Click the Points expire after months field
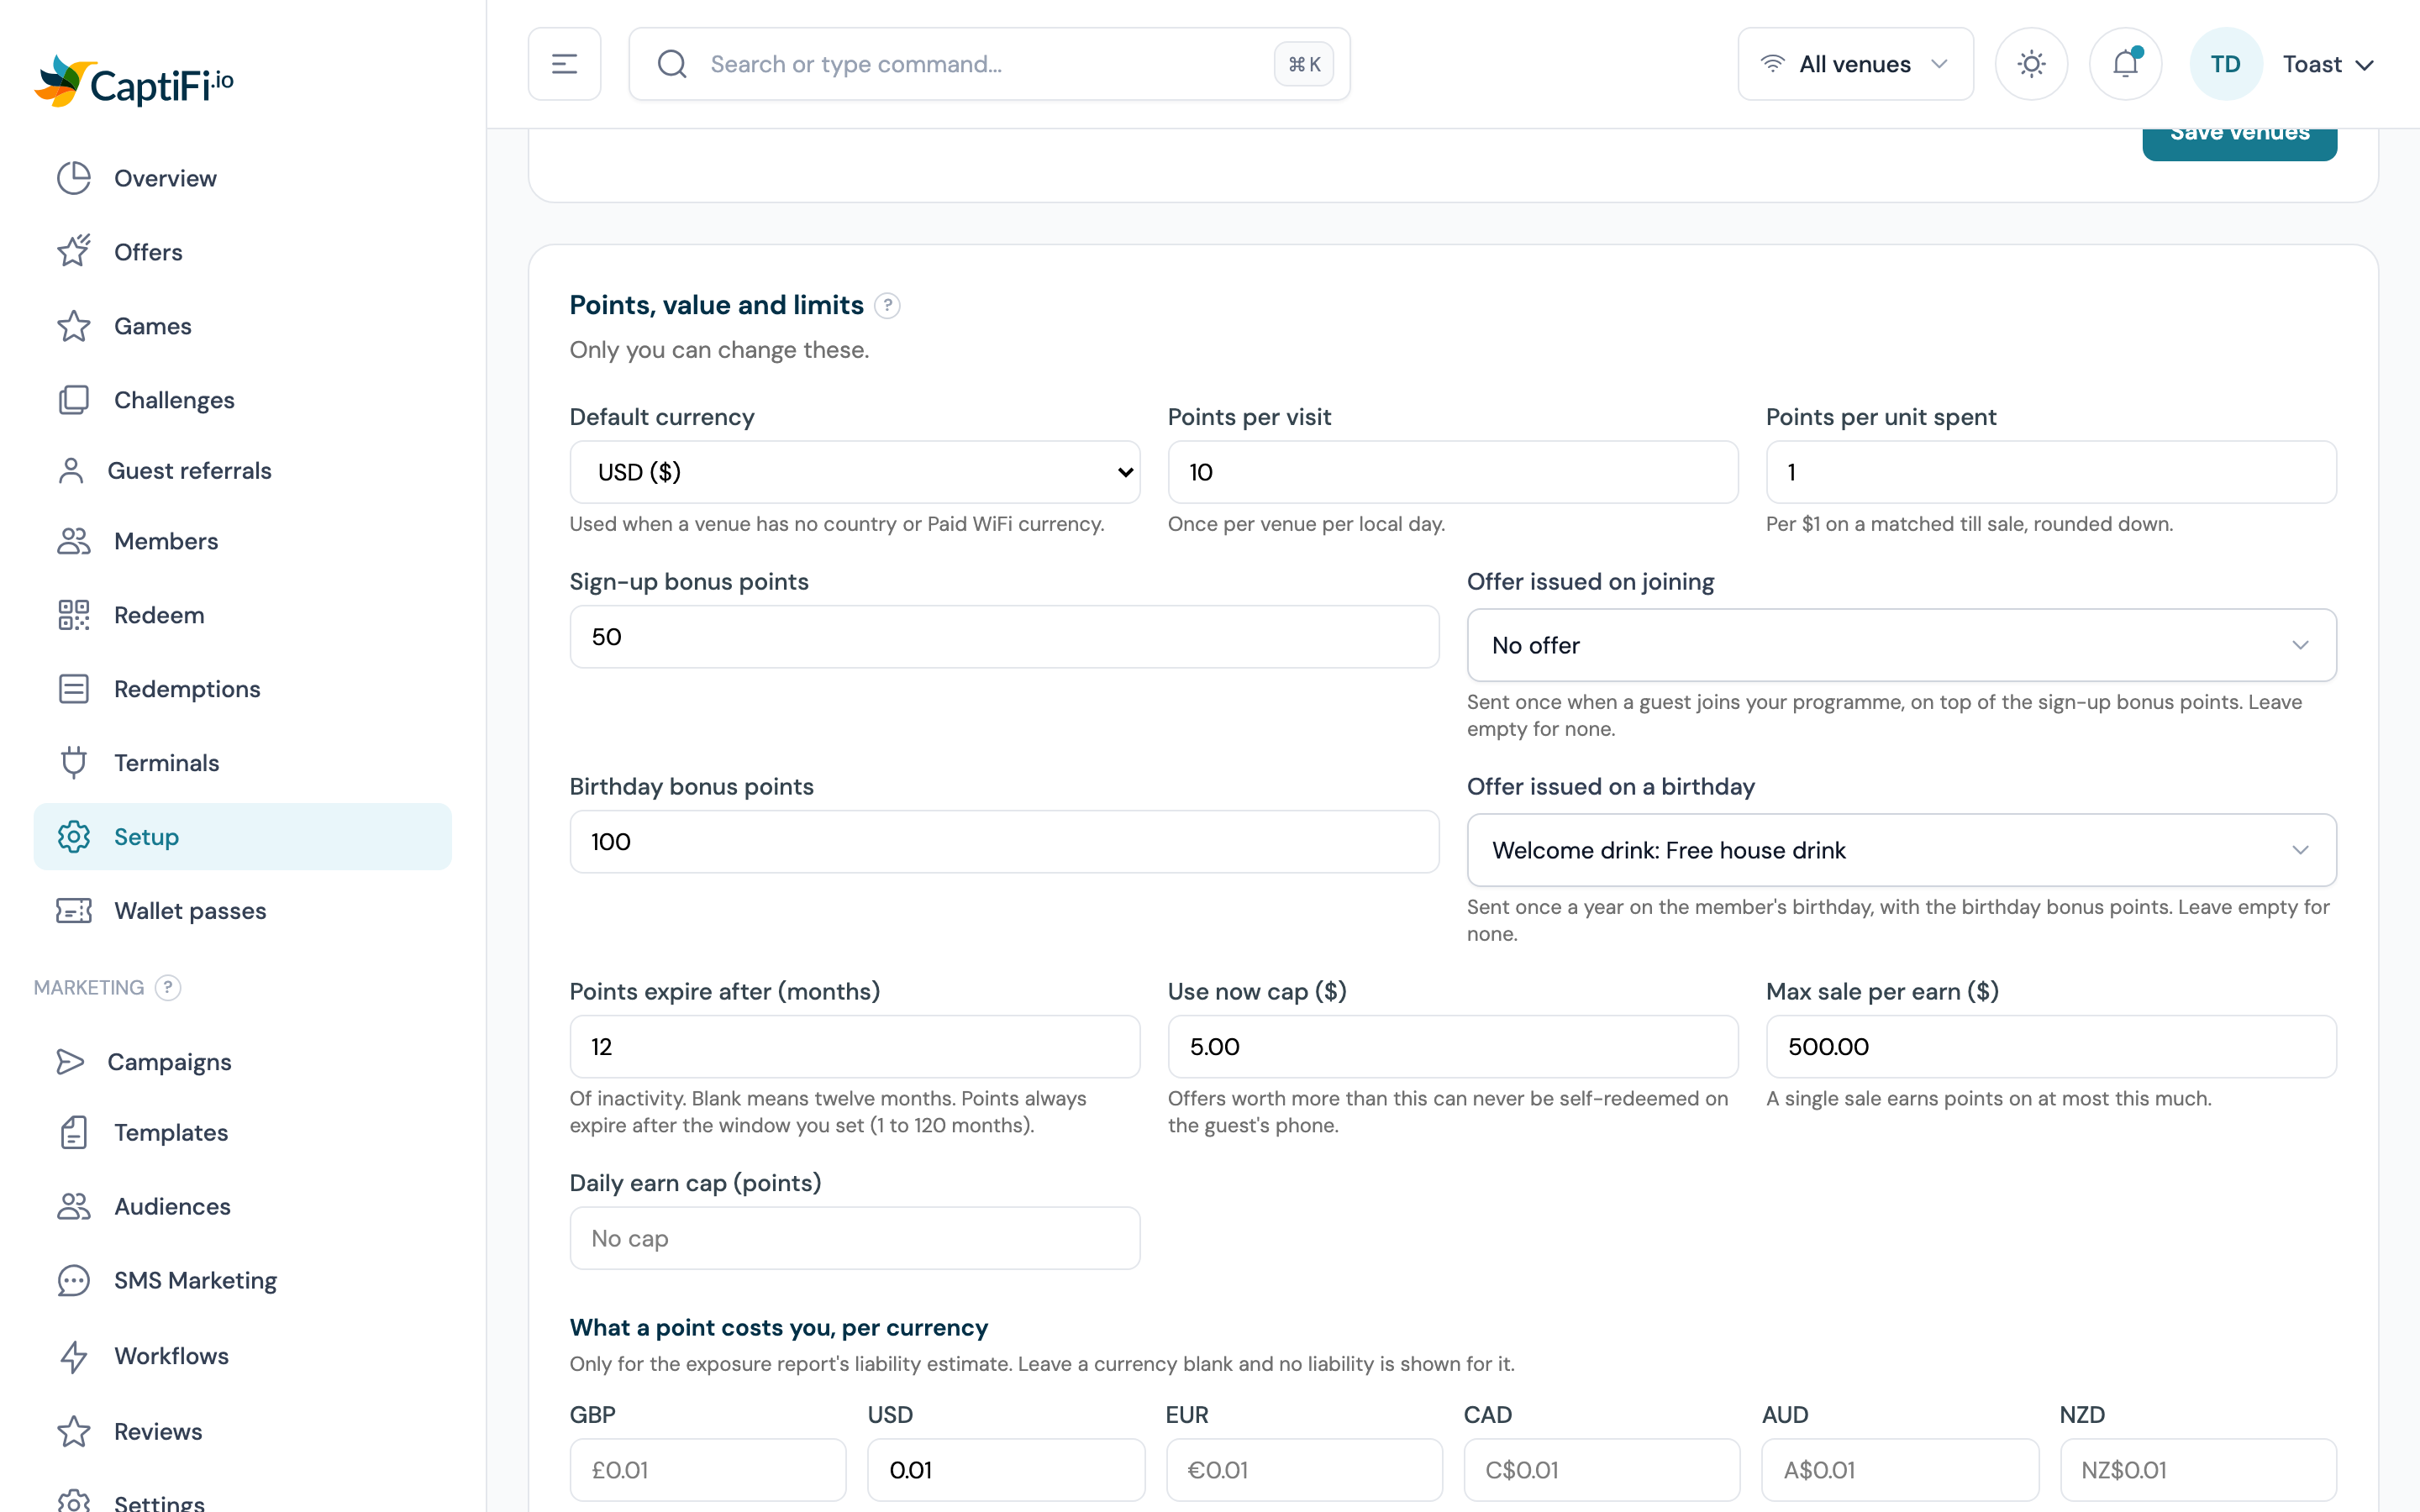Viewport: 2420px width, 1512px height. (855, 1047)
